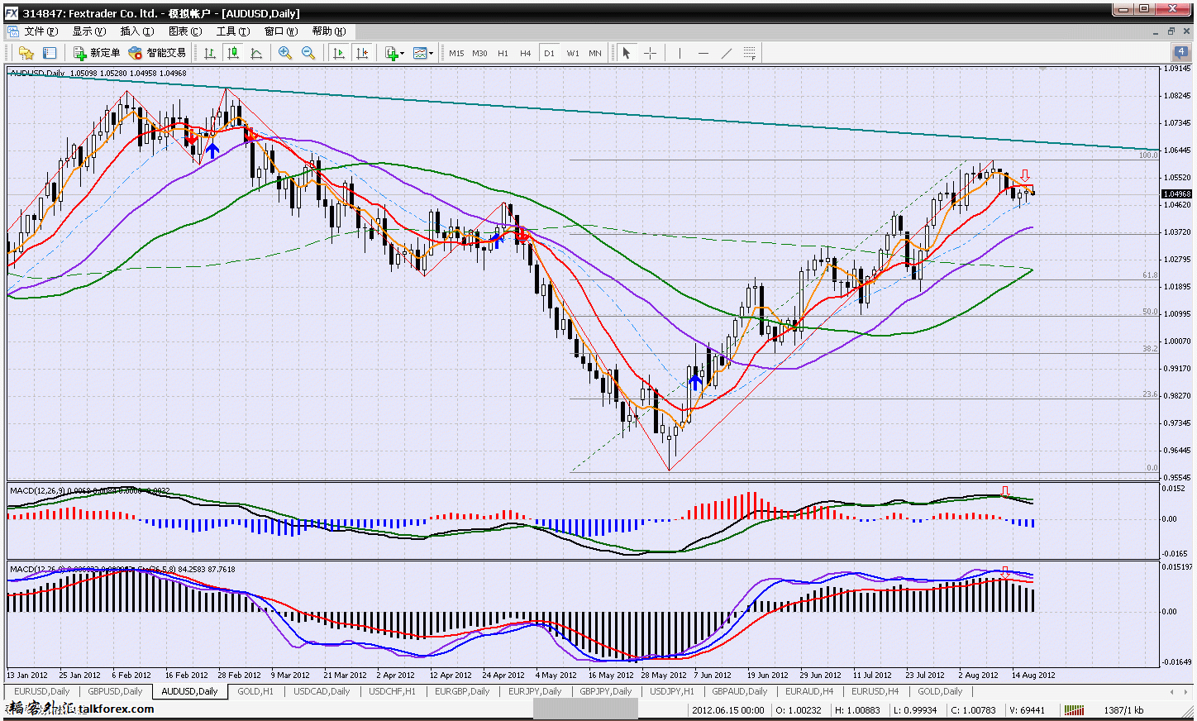
Task: Click the current price label 1.04968
Action: pos(1177,194)
